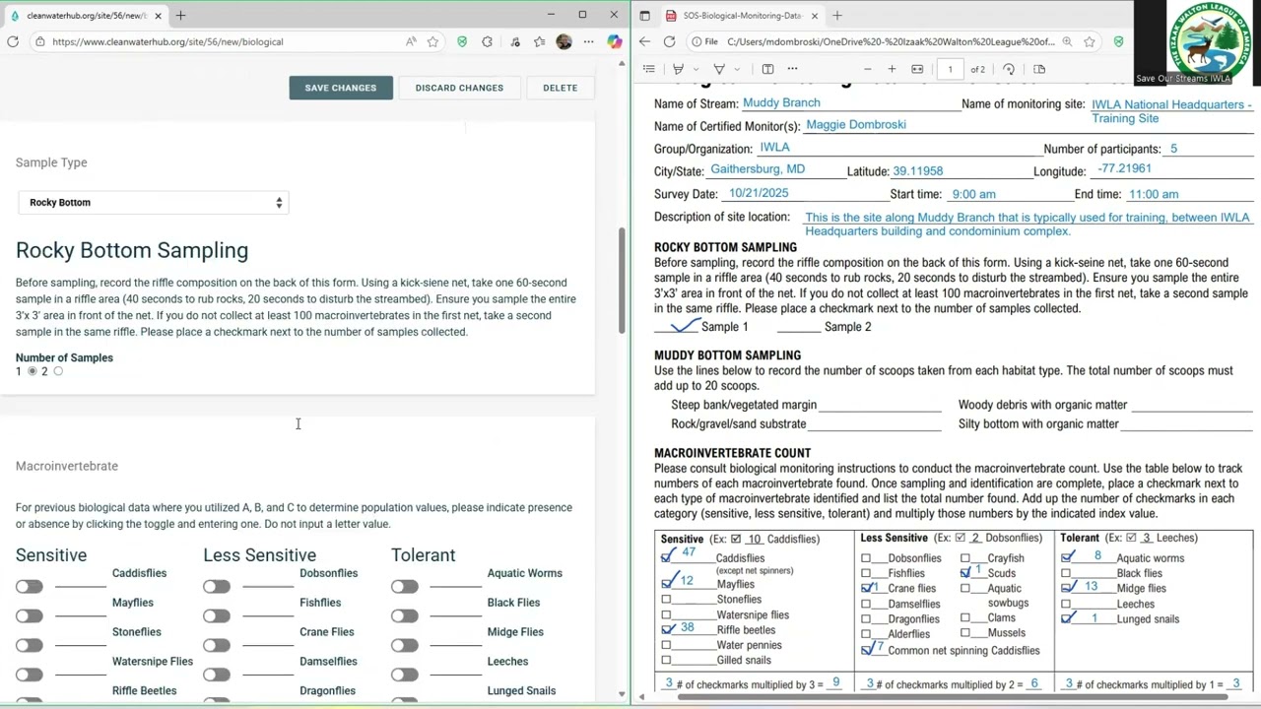Toggle the Aquatic Worms presence switch
Image resolution: width=1261 pixels, height=709 pixels.
tap(404, 586)
